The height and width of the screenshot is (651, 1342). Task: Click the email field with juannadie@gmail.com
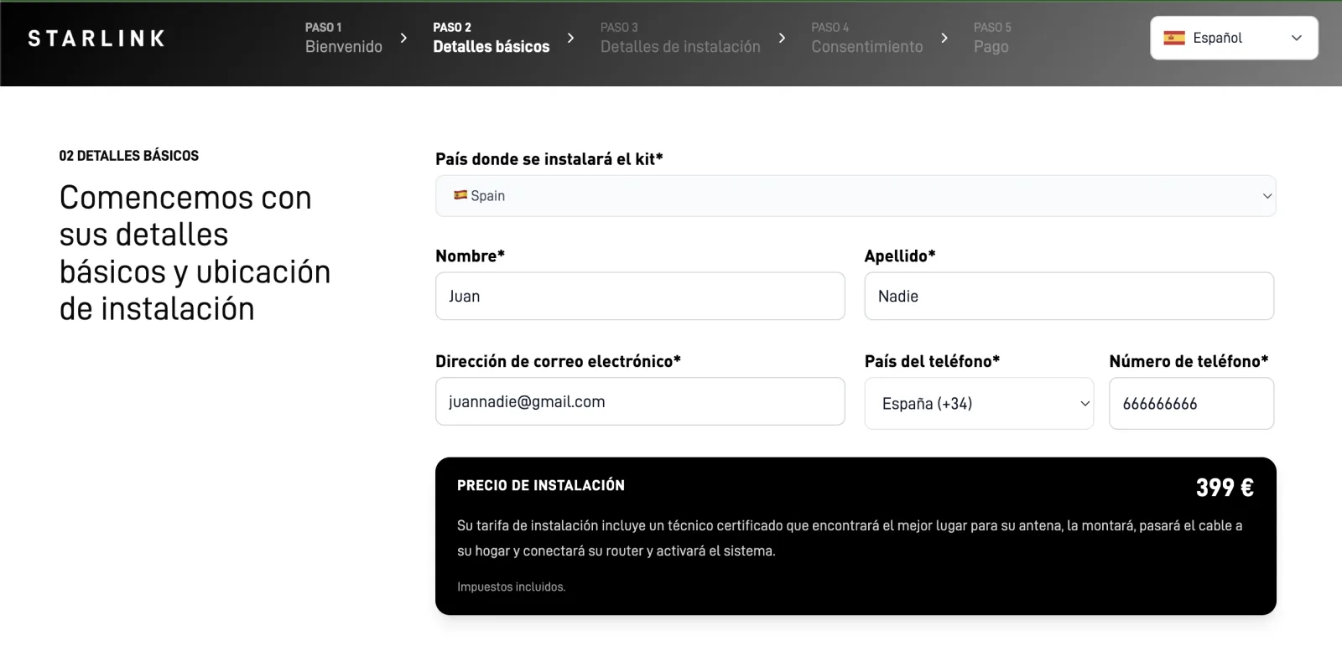640,401
